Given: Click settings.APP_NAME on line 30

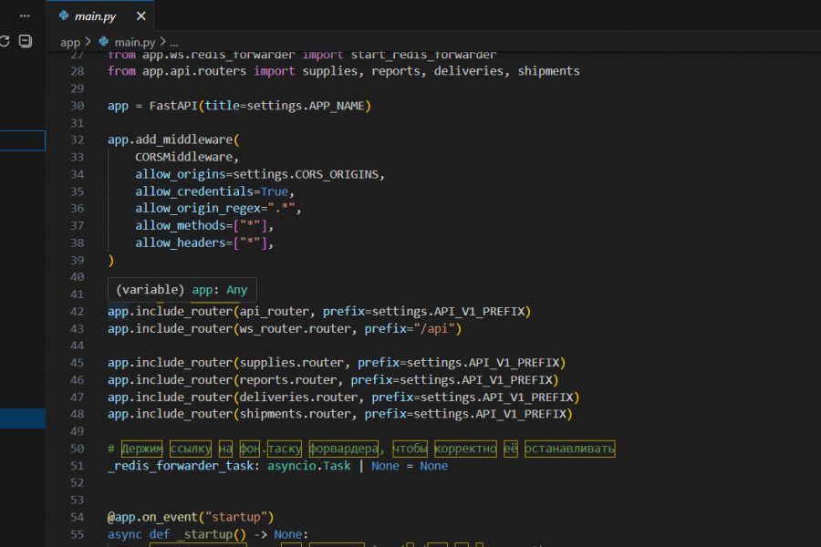Looking at the screenshot, I should click(x=306, y=106).
